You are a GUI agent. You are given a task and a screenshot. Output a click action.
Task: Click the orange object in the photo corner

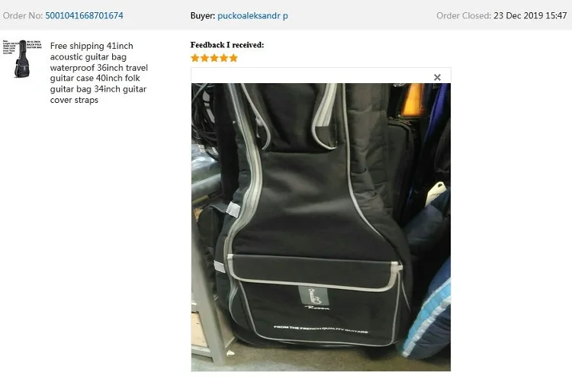pos(412,99)
